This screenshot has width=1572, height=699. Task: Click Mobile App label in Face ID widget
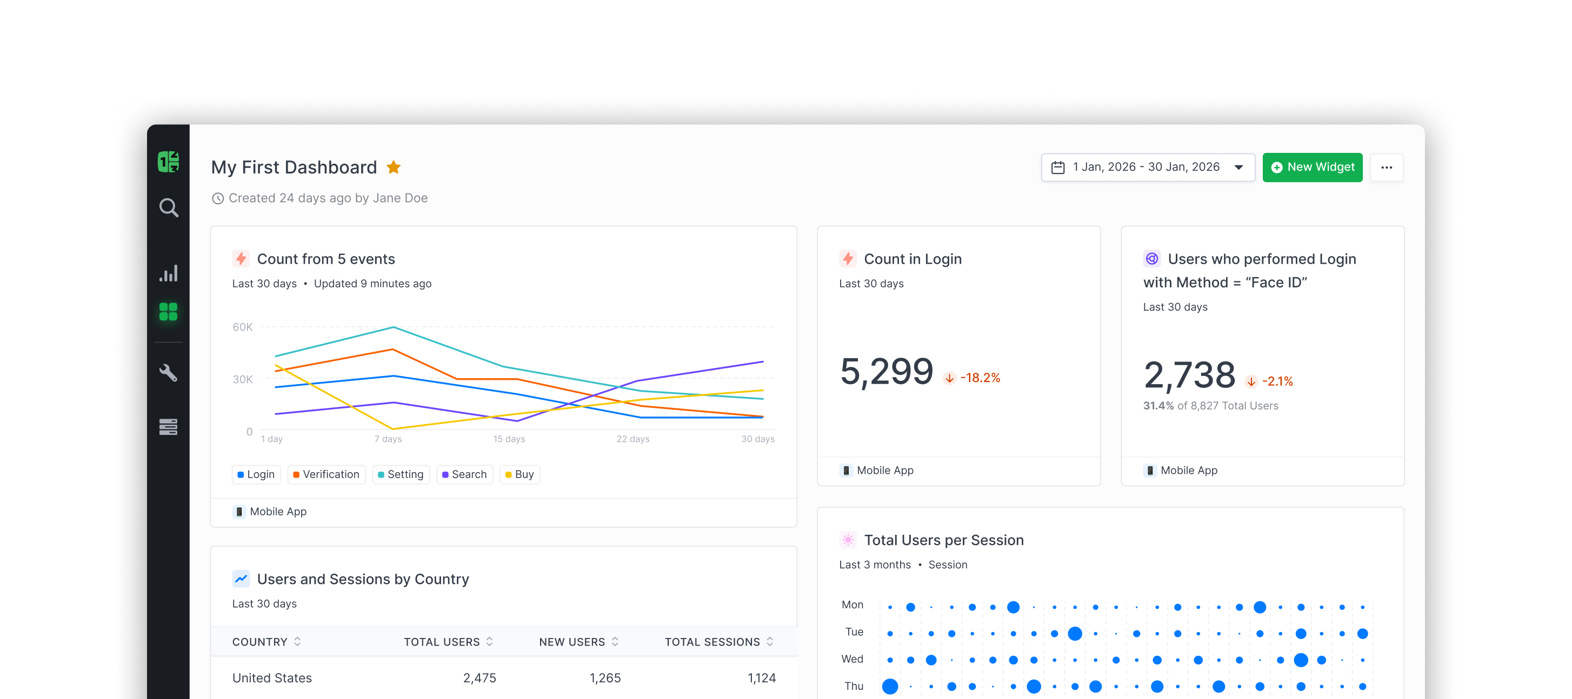pos(1189,471)
